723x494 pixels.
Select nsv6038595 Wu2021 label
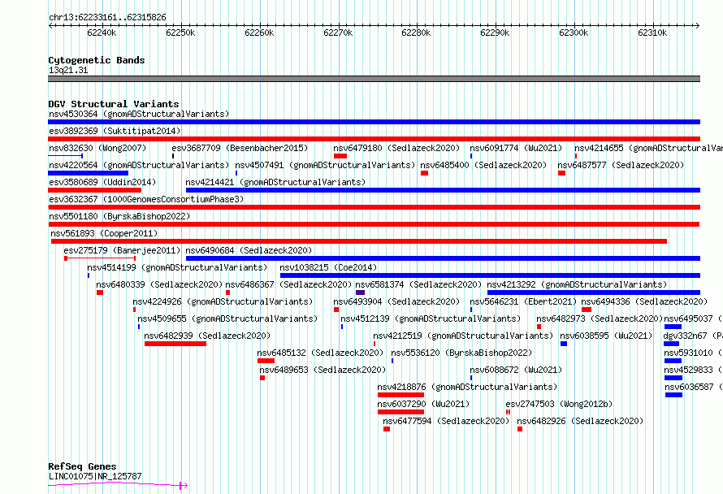[606, 336]
